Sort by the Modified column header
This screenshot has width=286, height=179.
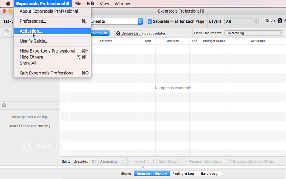pyautogui.click(x=172, y=41)
